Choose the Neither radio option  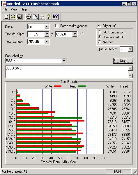[x=99, y=42]
